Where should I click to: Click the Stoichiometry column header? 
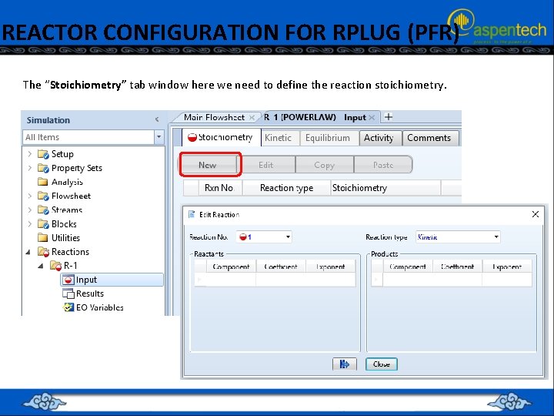tap(385, 188)
